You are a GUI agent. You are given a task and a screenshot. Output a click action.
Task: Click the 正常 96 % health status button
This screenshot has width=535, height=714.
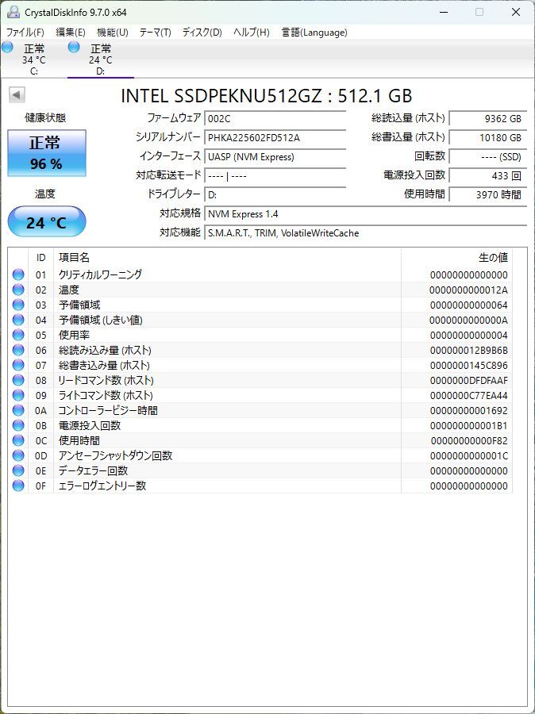pos(47,153)
